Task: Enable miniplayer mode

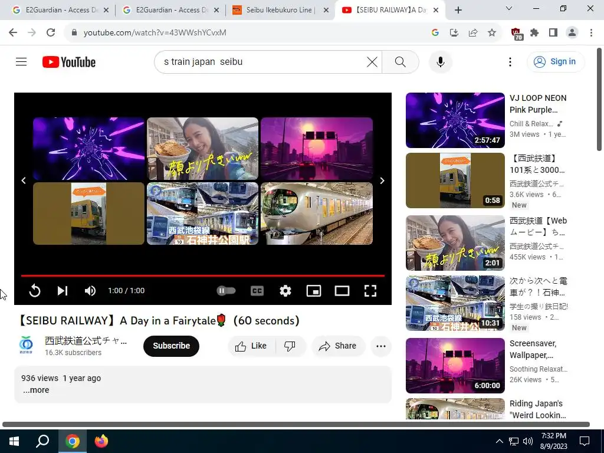Action: tap(314, 291)
